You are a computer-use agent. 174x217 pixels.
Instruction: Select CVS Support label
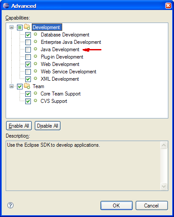point(54,101)
